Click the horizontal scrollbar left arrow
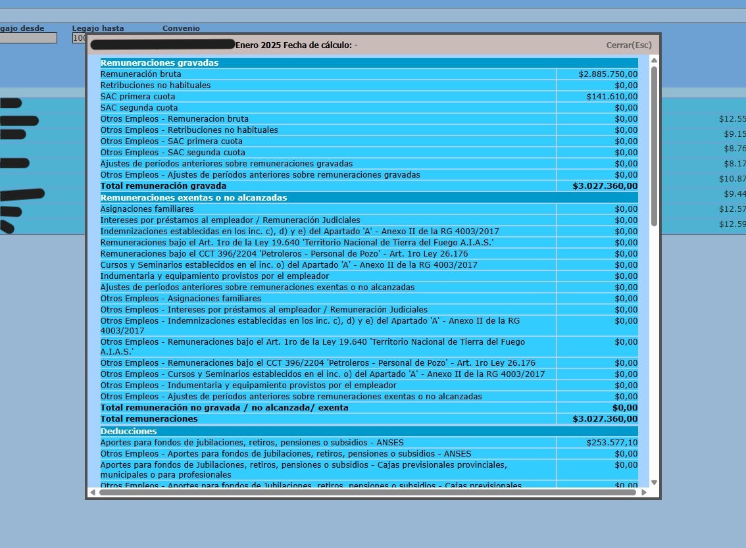Viewport: 746px width, 548px height. (93, 492)
